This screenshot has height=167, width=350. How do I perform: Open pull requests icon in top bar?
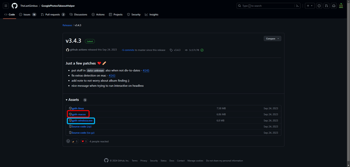point(326,6)
